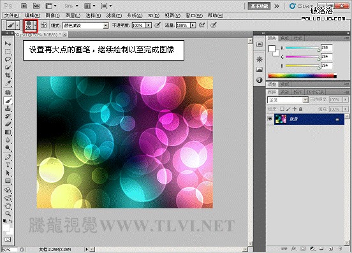Hide the 背景 layer with eye icon
Viewport: 352px width, 253px height.
[x=270, y=119]
